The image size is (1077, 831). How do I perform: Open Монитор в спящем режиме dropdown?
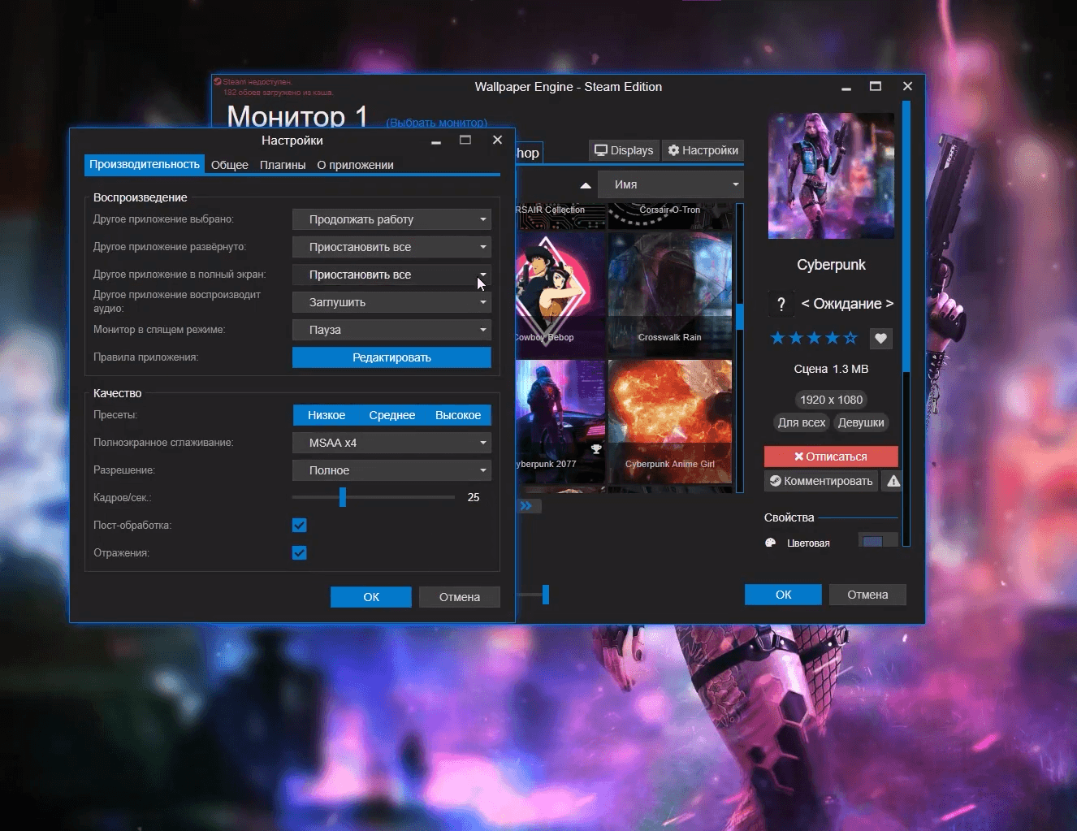[x=391, y=330]
